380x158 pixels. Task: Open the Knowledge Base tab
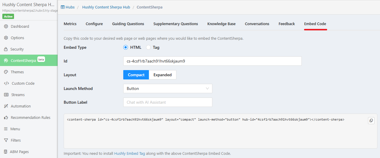pyautogui.click(x=221, y=24)
